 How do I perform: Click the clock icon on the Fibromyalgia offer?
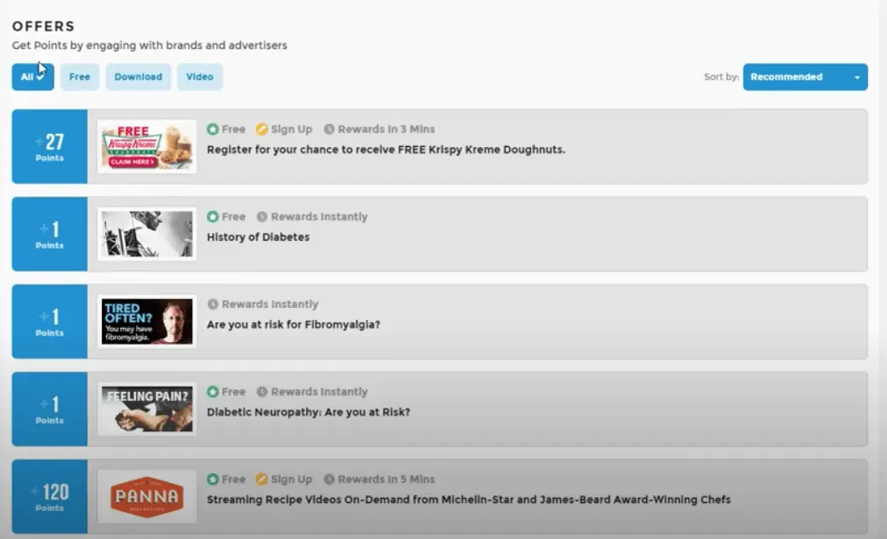(x=213, y=304)
